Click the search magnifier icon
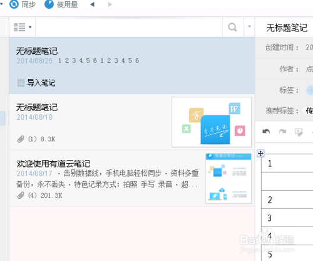 point(233,27)
